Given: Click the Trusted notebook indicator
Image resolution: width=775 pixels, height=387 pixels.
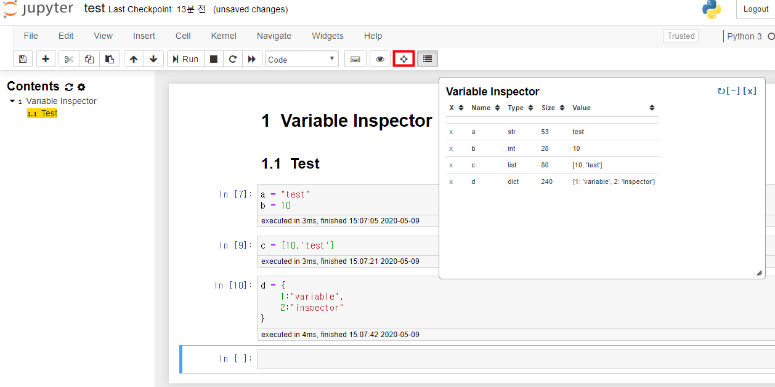Looking at the screenshot, I should [681, 36].
